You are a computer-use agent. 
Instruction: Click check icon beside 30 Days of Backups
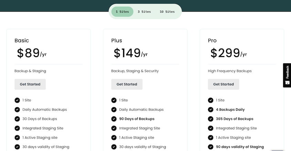17,119
